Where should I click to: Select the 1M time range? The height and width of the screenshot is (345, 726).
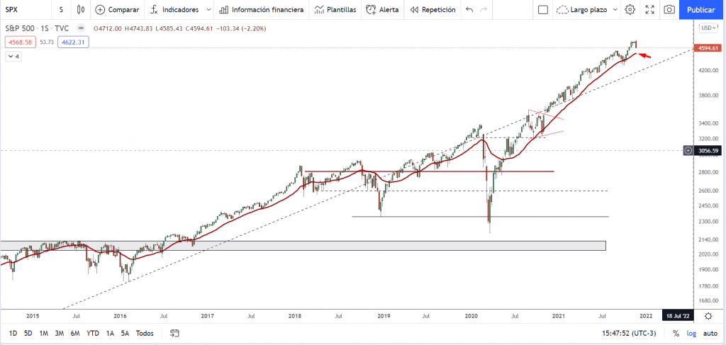click(43, 333)
